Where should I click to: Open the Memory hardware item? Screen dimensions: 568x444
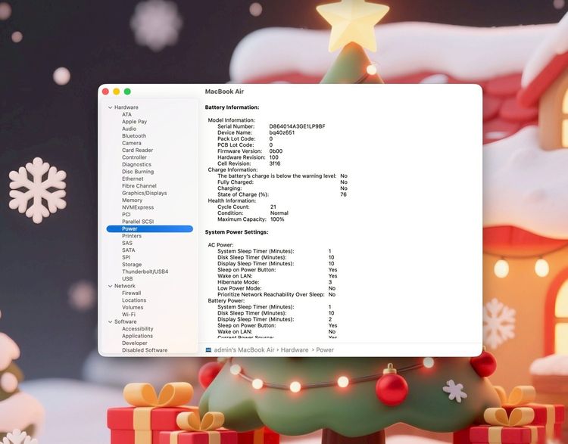point(132,200)
